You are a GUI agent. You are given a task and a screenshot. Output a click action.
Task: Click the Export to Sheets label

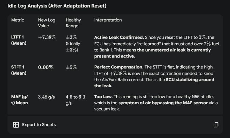point(39,125)
